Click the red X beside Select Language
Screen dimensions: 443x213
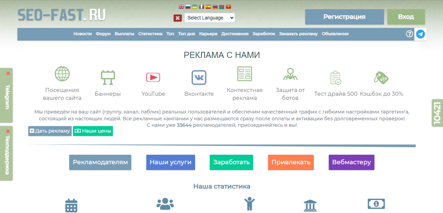178,18
